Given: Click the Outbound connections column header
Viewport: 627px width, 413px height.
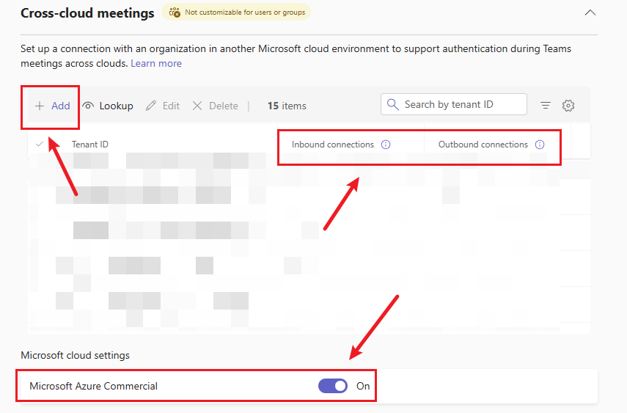Looking at the screenshot, I should coord(483,145).
